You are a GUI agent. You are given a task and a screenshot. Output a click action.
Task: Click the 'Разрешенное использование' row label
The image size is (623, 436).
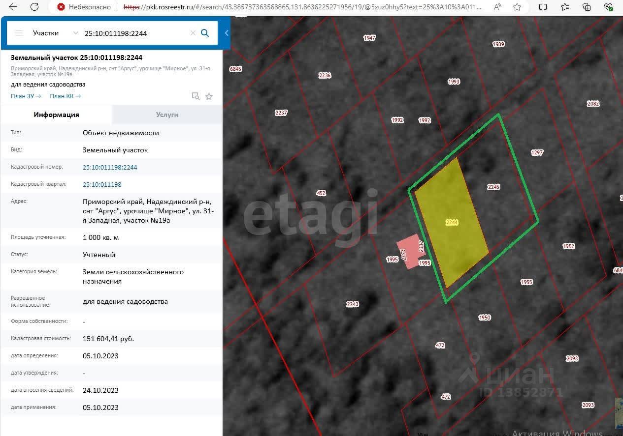tap(31, 301)
